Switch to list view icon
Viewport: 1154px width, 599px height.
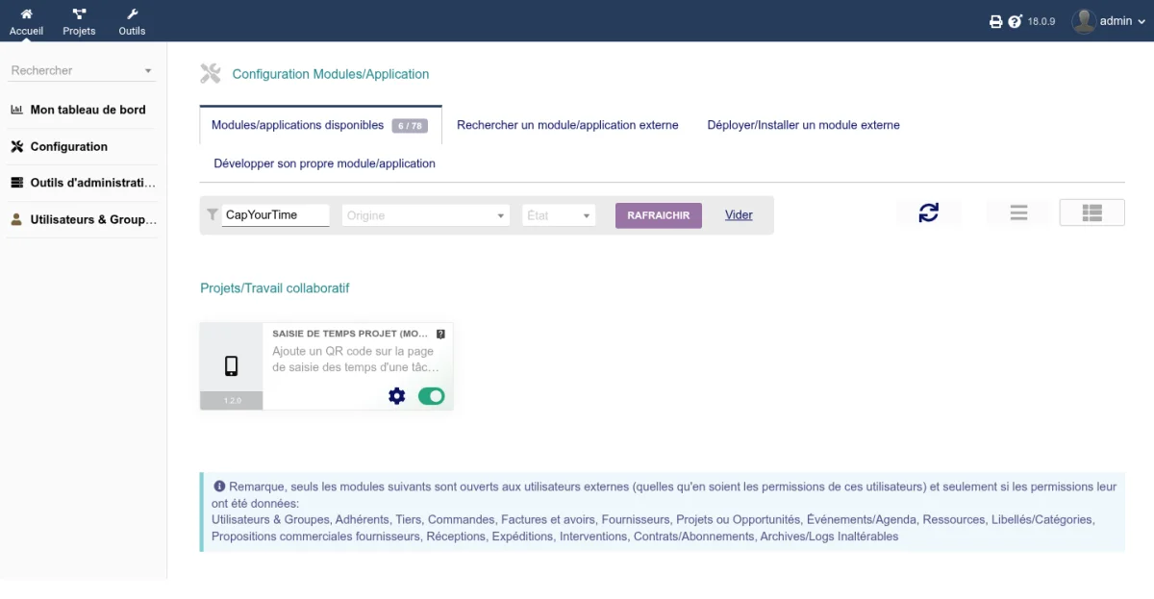coord(1019,212)
